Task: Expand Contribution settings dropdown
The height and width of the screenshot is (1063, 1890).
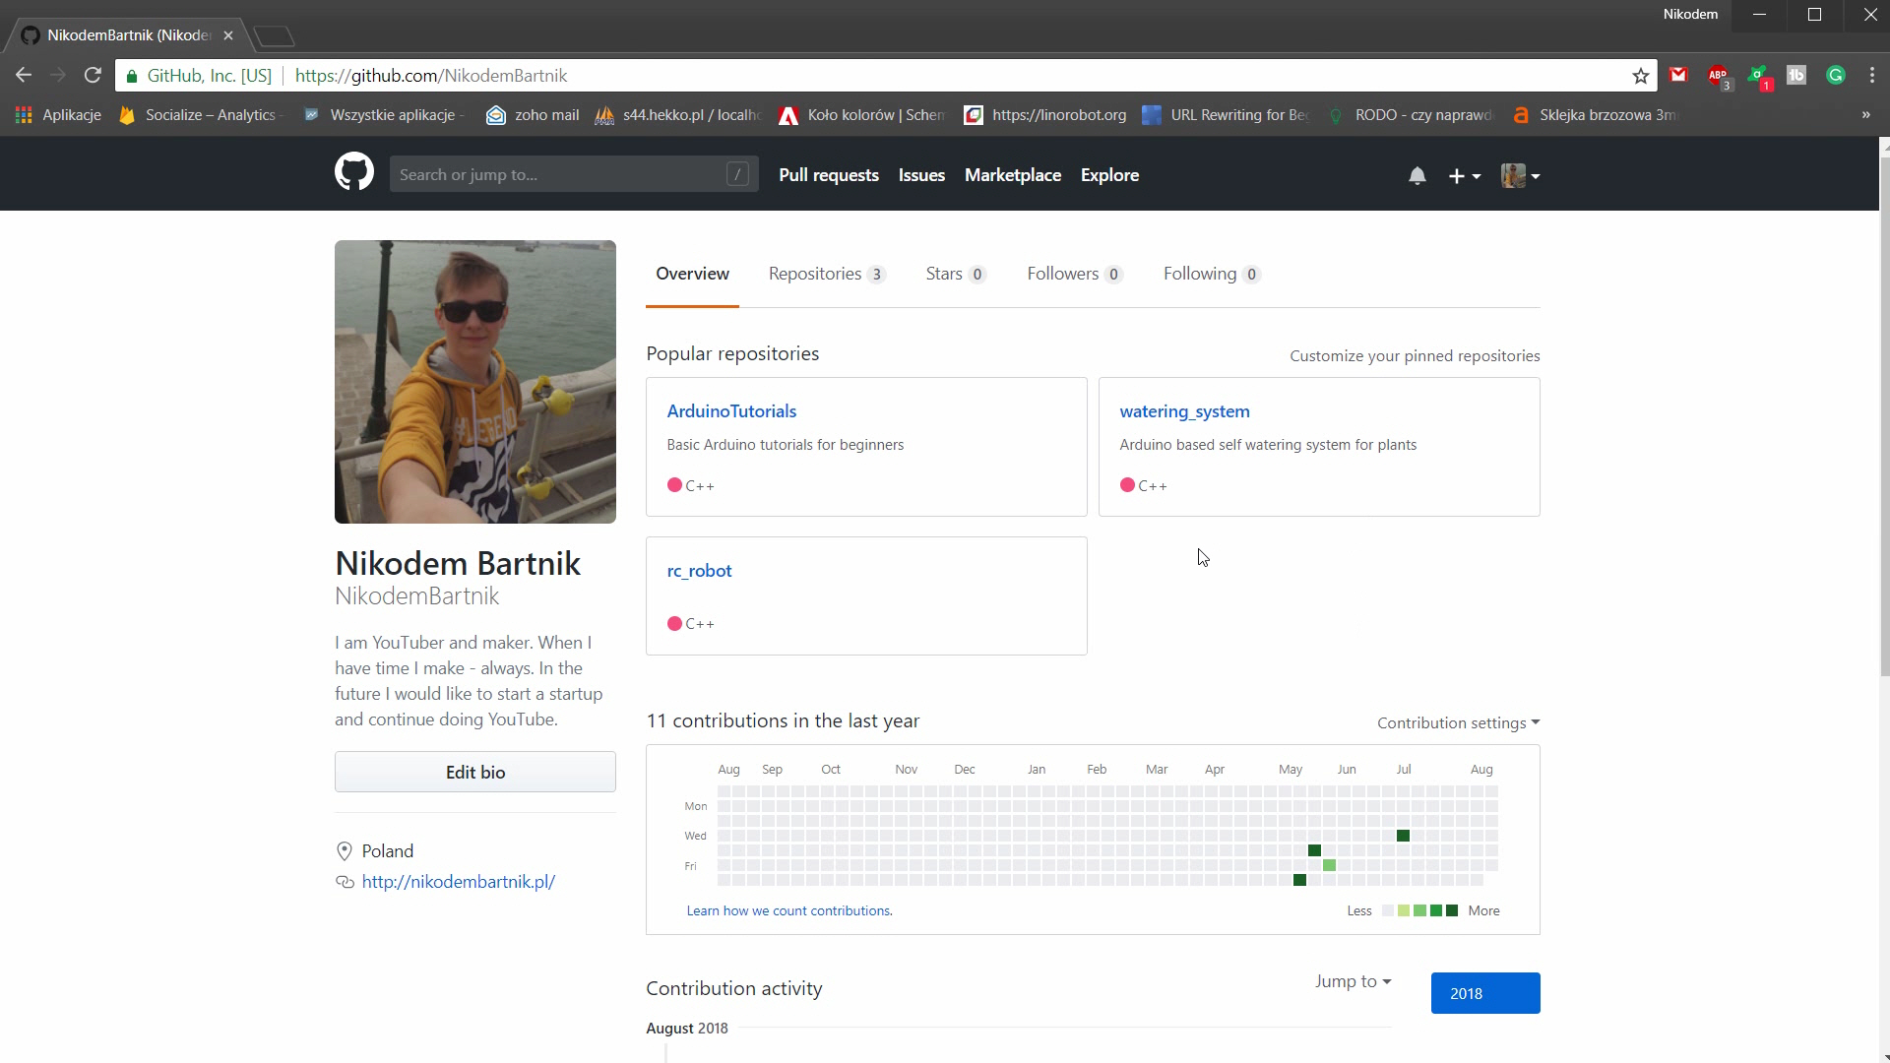Action: (x=1457, y=721)
